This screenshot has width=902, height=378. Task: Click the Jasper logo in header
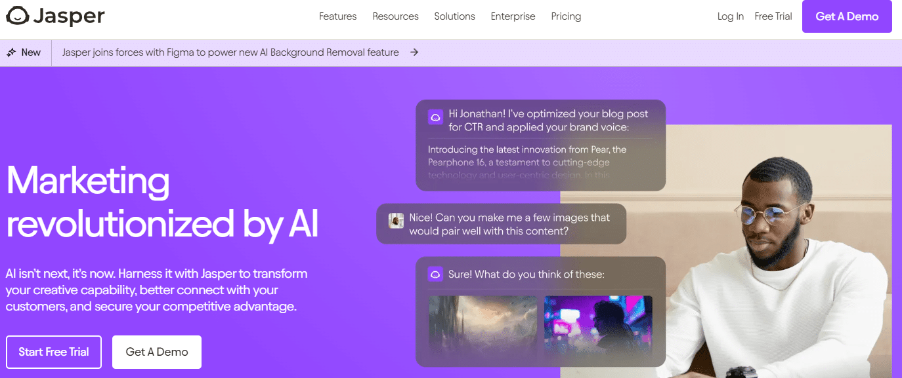56,16
